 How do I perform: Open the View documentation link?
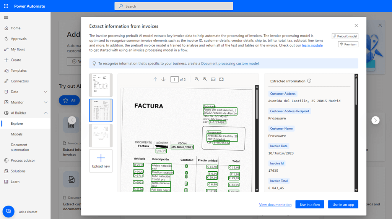point(275,205)
